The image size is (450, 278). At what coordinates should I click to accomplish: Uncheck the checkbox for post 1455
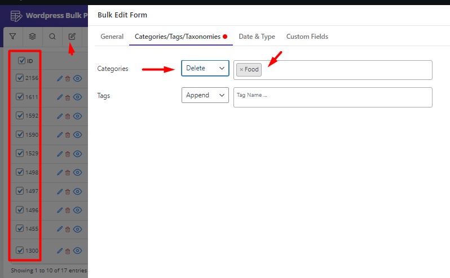click(x=20, y=228)
